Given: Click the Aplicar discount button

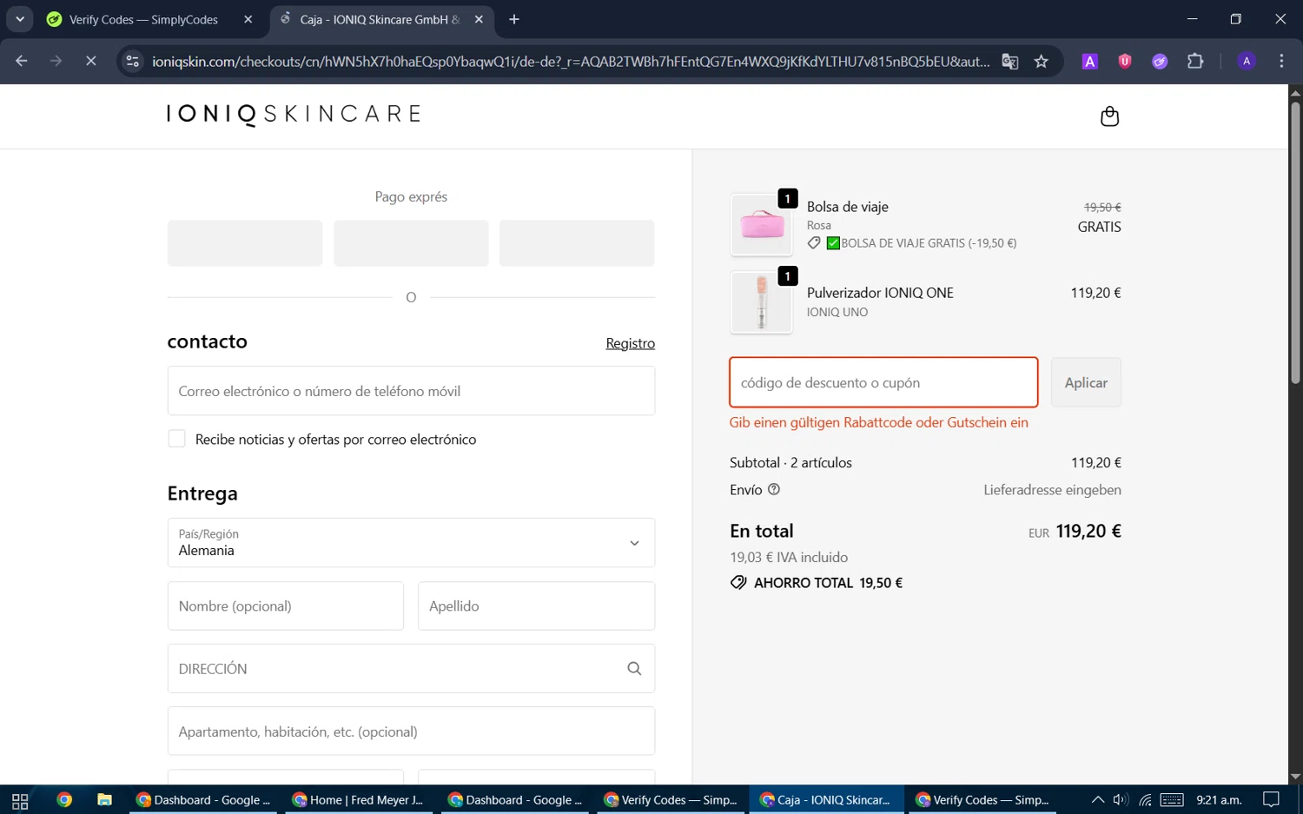Looking at the screenshot, I should 1086,382.
